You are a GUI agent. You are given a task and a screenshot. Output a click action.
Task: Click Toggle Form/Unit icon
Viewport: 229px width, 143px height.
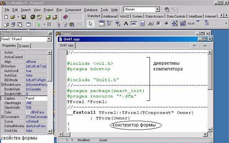[20, 25]
